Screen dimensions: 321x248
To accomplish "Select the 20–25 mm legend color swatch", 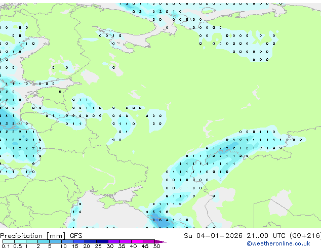I will 91,241.
